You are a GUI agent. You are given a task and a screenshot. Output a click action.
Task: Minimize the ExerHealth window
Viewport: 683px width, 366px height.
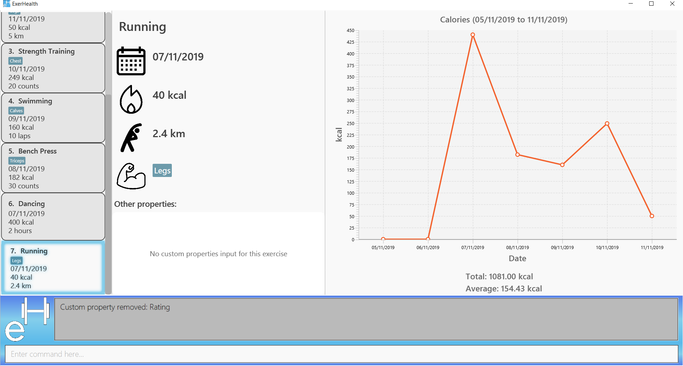tap(631, 4)
